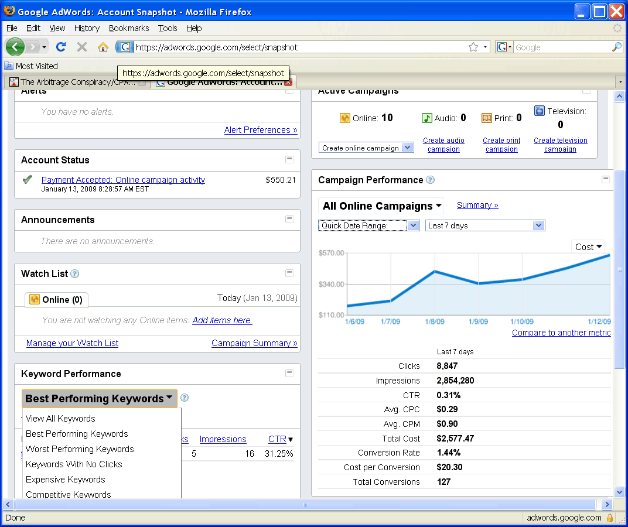Click the site identity icon beside the URL
The height and width of the screenshot is (527, 628).
point(125,47)
